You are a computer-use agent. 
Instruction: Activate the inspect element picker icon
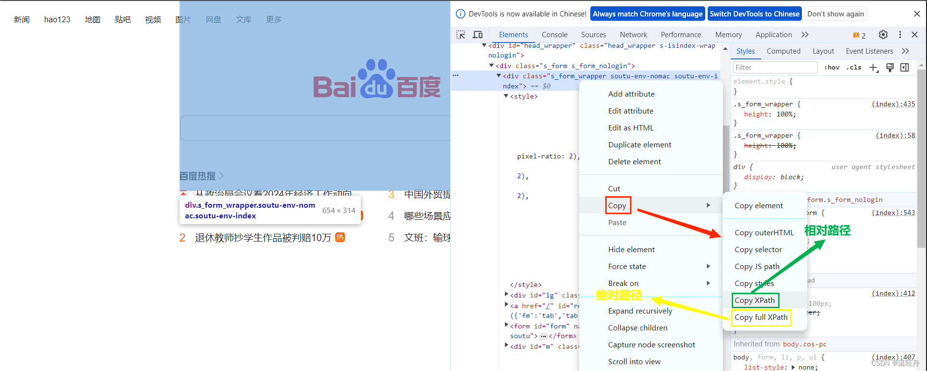tap(461, 35)
